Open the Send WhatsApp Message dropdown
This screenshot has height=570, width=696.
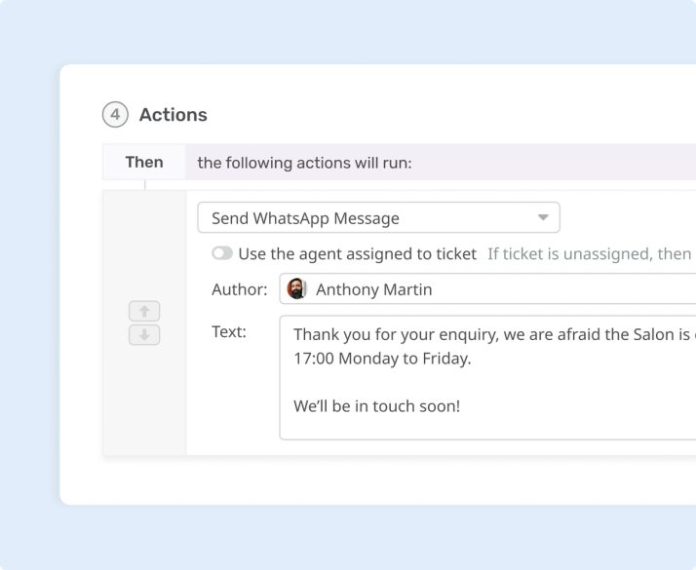pyautogui.click(x=378, y=217)
